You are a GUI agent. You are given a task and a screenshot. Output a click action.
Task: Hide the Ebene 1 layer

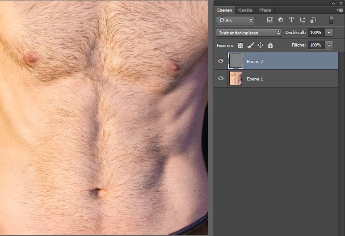[221, 78]
